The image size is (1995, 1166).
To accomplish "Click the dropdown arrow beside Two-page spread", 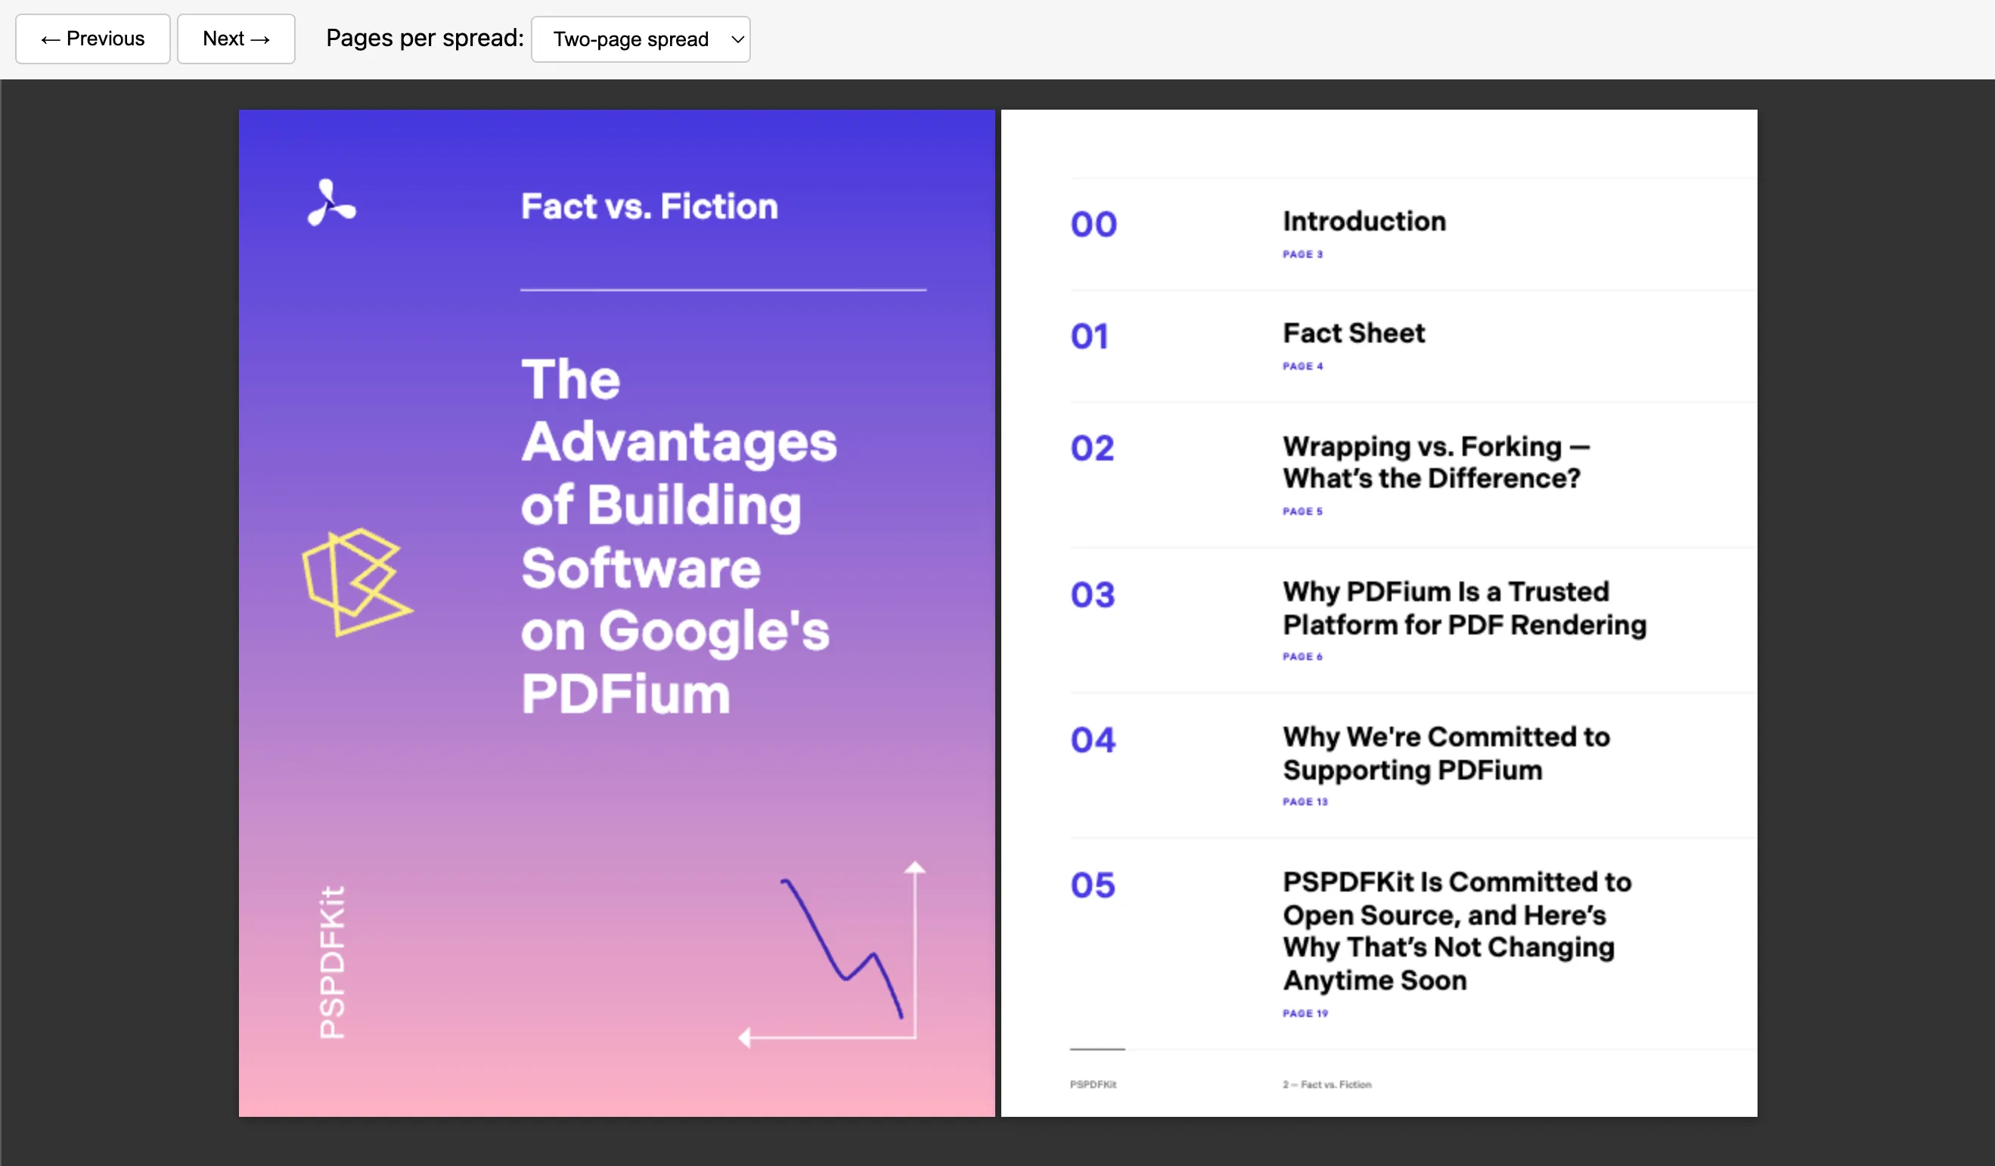I will pyautogui.click(x=737, y=39).
